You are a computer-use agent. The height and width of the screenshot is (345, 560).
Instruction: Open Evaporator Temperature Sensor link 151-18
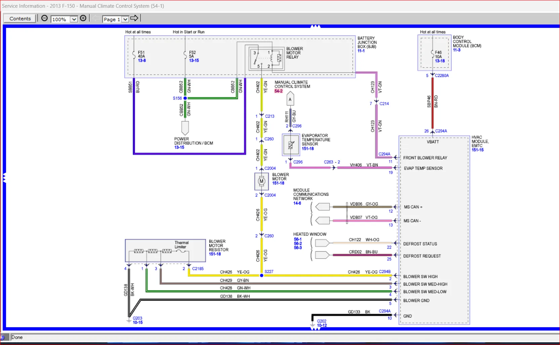(307, 148)
